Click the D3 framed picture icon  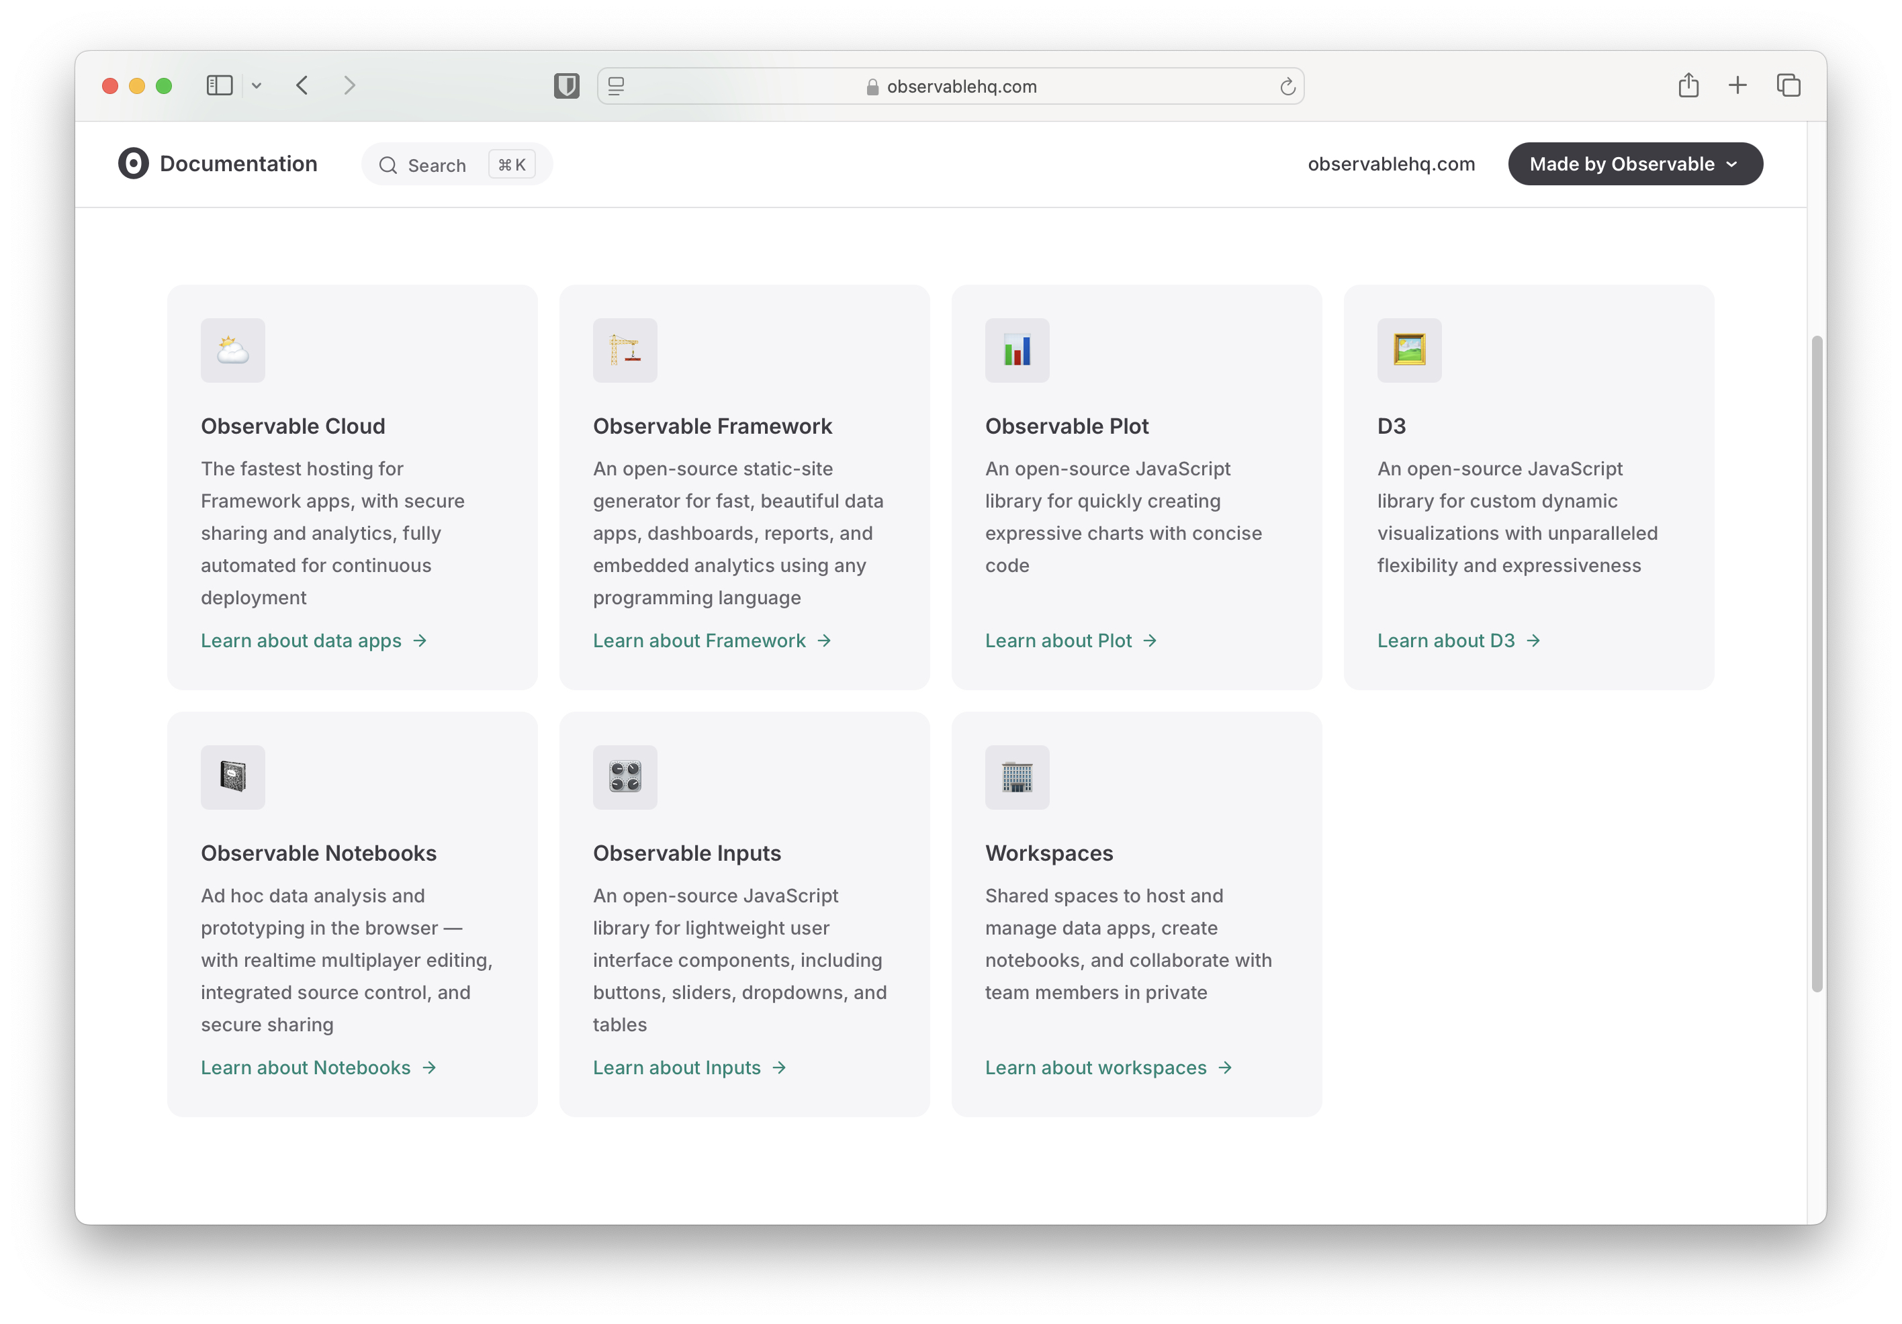tap(1408, 350)
